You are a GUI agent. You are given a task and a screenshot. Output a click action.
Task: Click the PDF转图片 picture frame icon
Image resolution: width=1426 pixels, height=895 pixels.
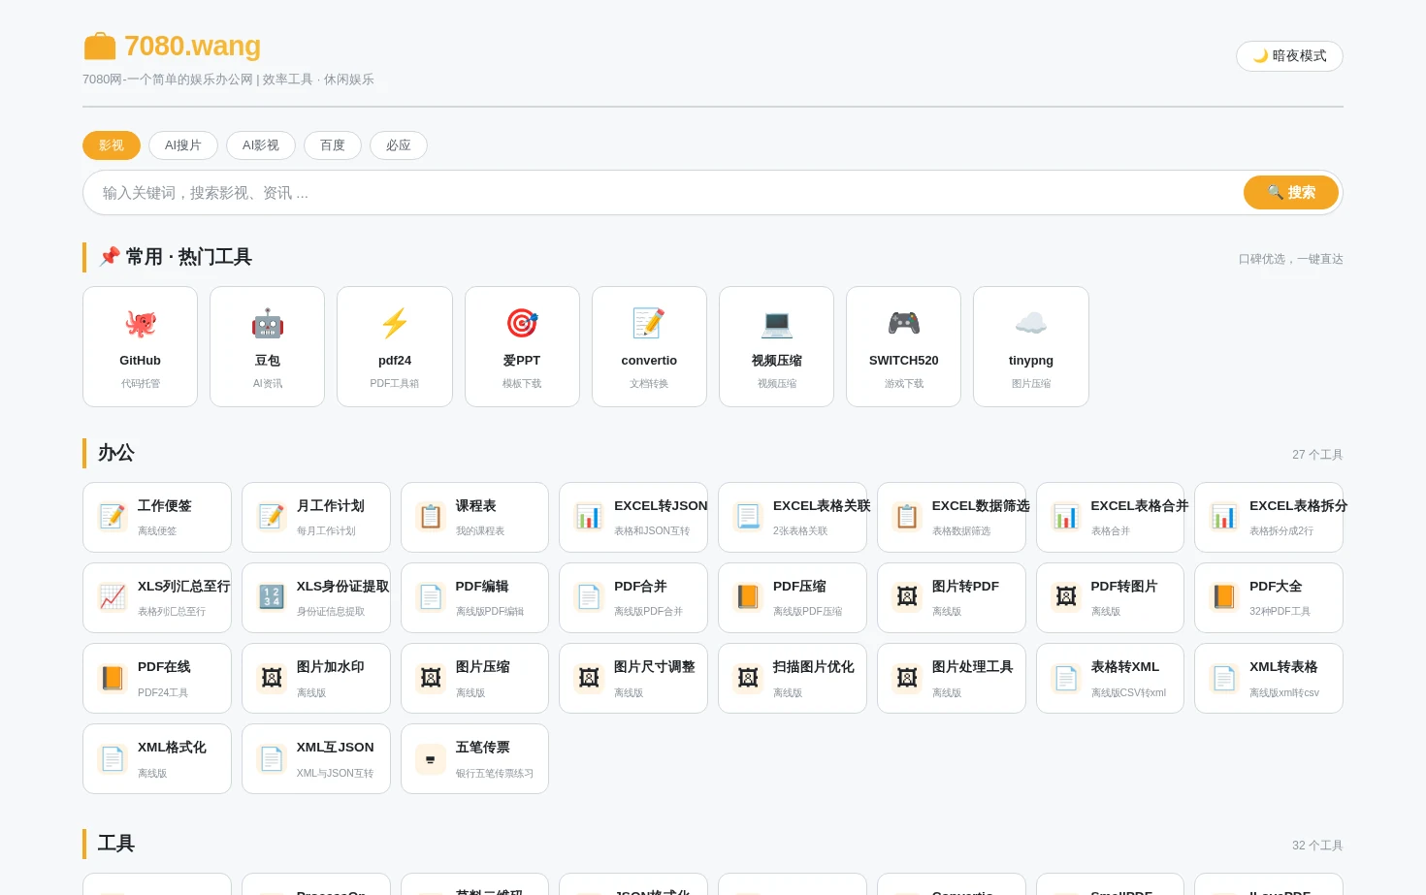(1066, 597)
